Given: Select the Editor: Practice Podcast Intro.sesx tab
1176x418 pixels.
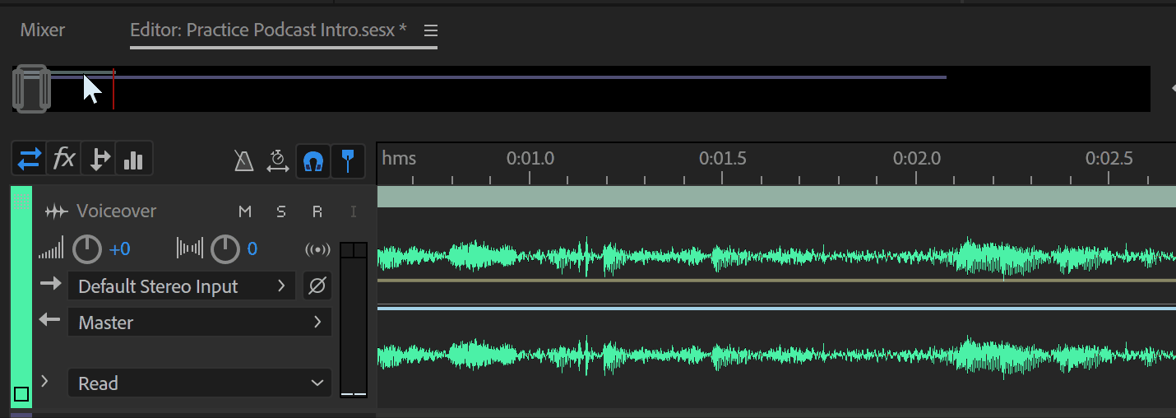Looking at the screenshot, I should 268,30.
